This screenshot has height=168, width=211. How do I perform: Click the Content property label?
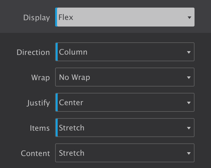pos(35,153)
